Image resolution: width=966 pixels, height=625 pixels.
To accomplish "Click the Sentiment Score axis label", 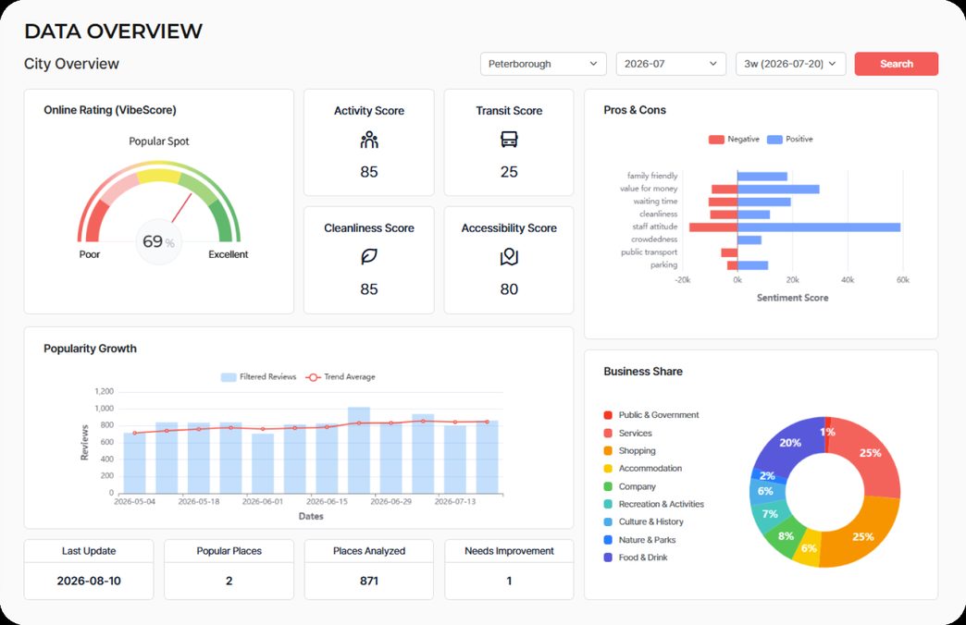I will (x=792, y=298).
